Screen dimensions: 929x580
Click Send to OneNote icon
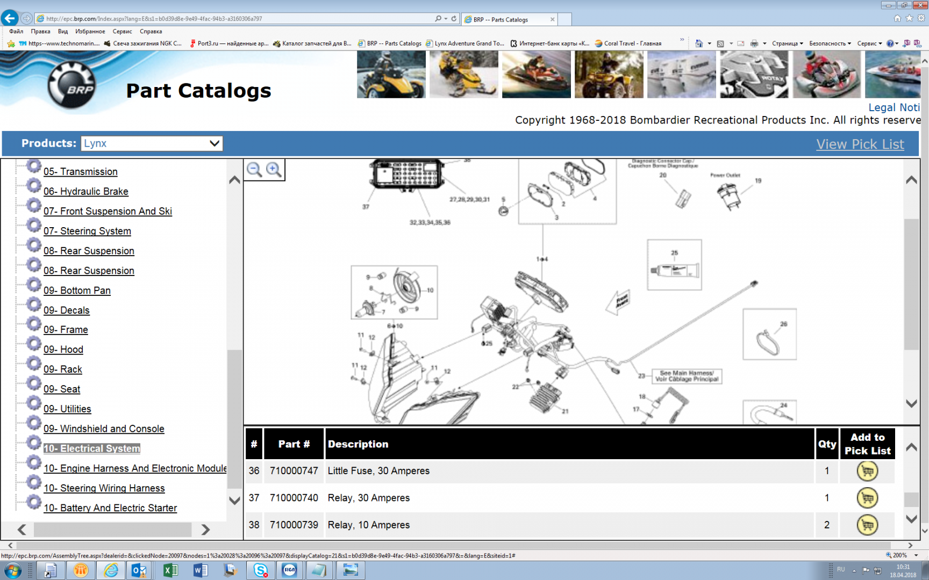907,44
